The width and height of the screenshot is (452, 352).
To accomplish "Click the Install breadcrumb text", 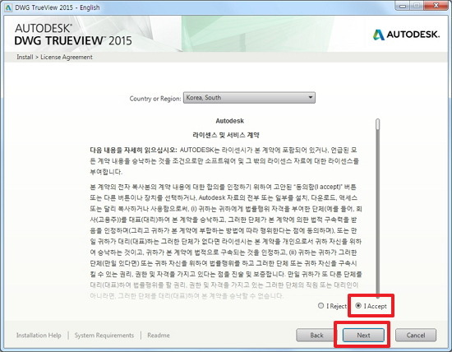I will click(x=25, y=57).
